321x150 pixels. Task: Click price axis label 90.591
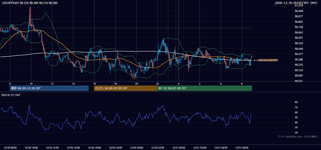point(299,38)
